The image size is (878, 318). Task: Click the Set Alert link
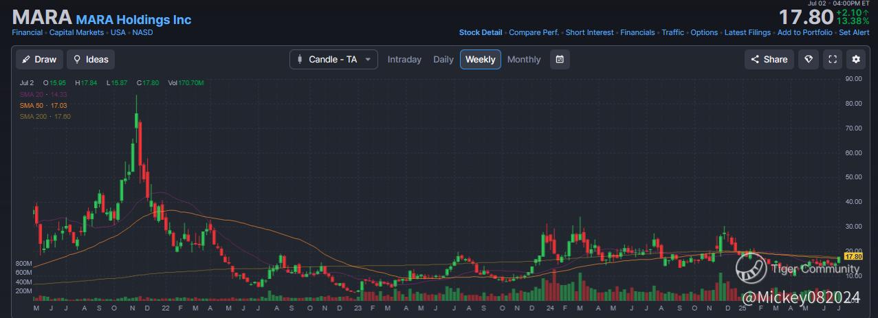coord(854,32)
